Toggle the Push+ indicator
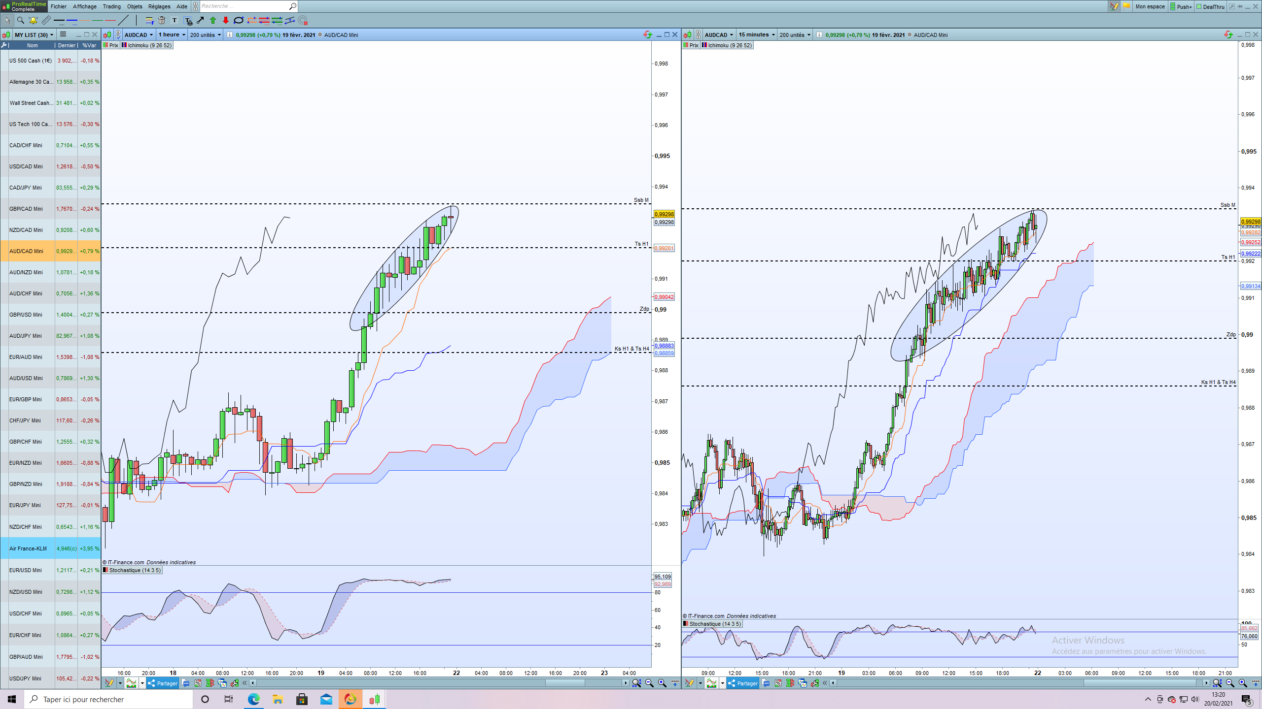Screen dimensions: 1262x709 click(x=1181, y=6)
